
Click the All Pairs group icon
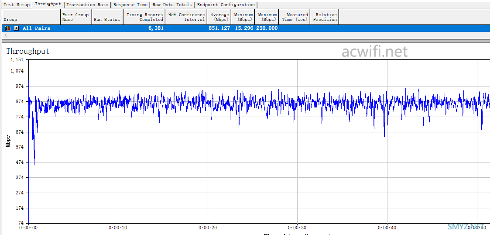coord(8,28)
